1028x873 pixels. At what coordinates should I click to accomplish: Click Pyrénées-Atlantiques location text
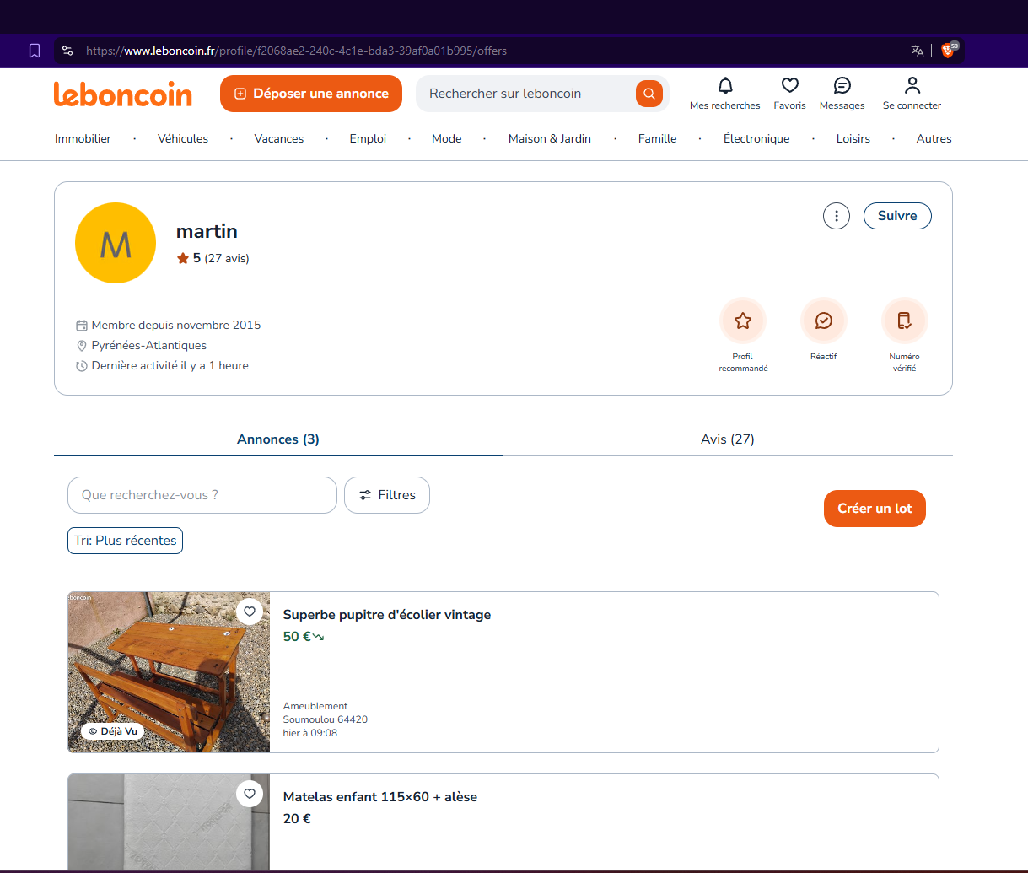(x=149, y=345)
